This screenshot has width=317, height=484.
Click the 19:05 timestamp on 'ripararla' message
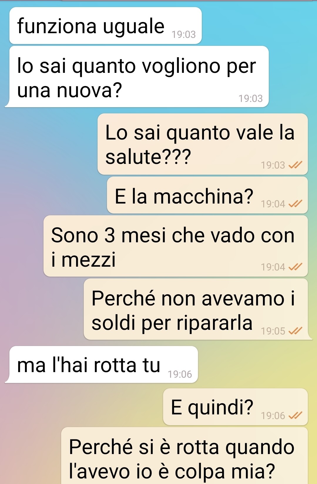pos(273,331)
